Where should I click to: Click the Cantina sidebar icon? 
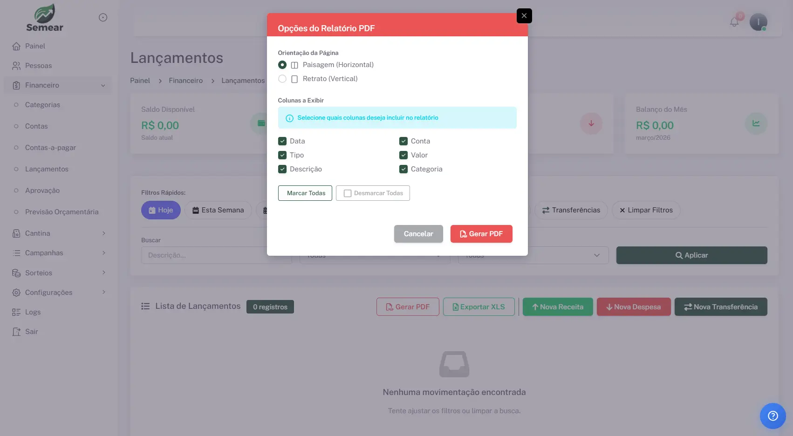pos(16,233)
